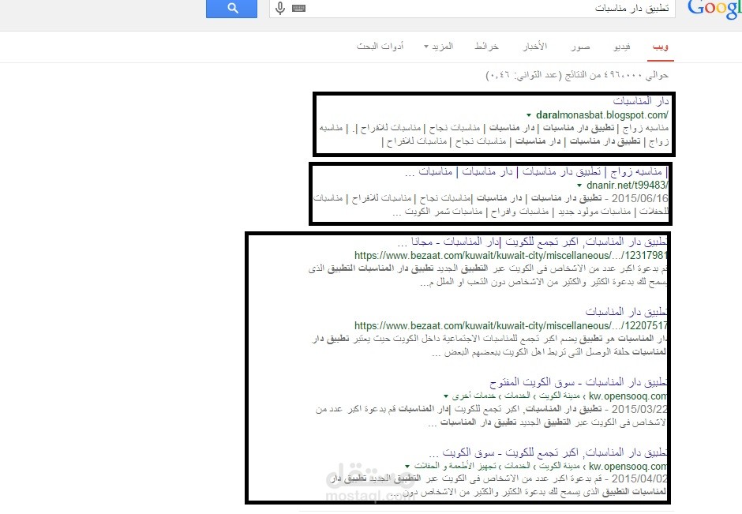Click the 2015/06/16 dated snippet
This screenshot has width=742, height=514.
coord(491,205)
